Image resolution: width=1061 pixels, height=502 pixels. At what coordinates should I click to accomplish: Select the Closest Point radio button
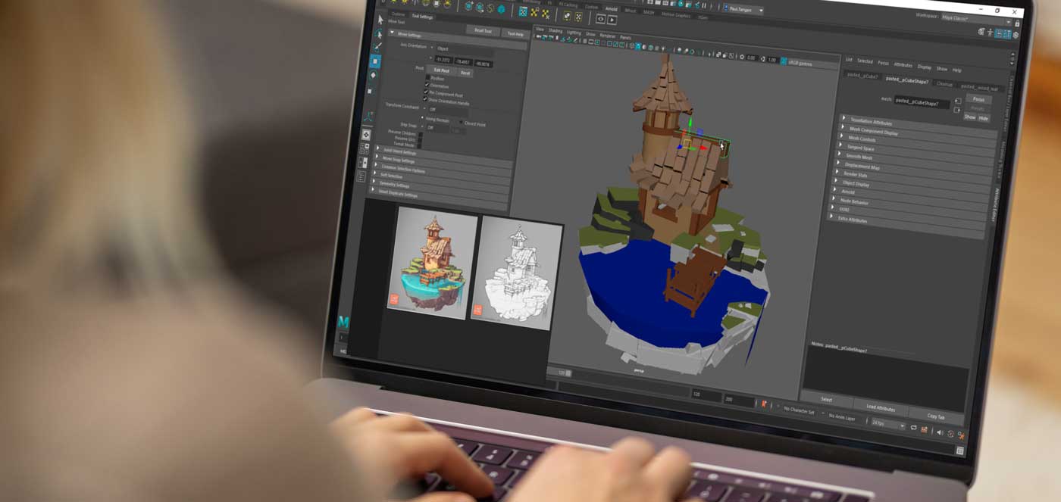461,122
